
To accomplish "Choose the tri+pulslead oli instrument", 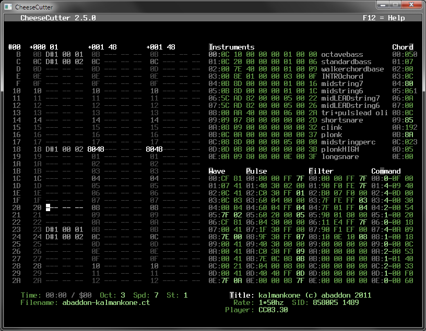I will point(298,113).
